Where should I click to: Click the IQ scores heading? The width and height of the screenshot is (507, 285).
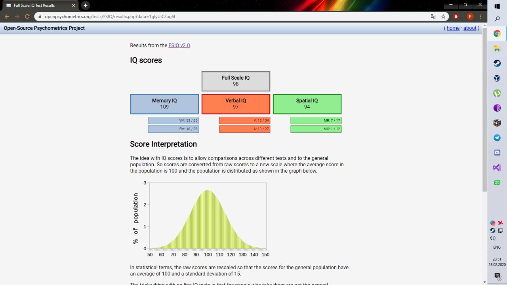click(x=146, y=60)
